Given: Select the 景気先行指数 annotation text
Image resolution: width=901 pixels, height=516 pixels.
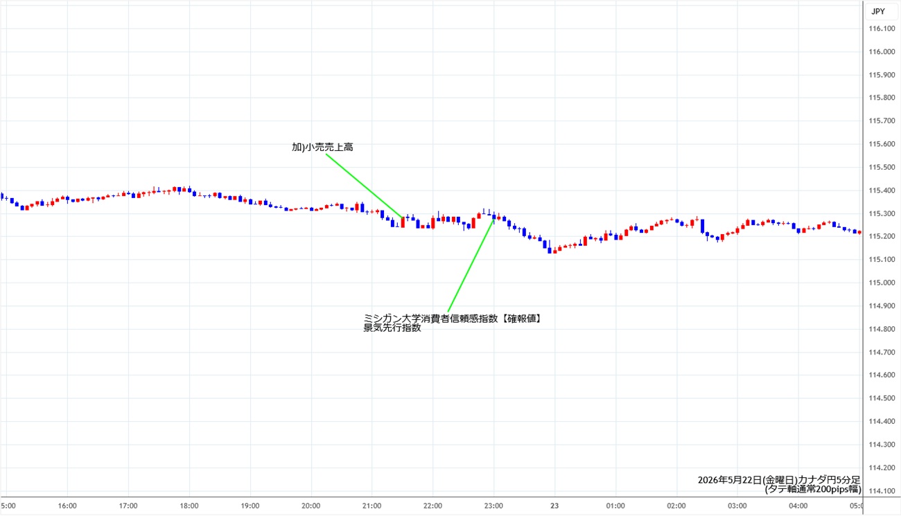Looking at the screenshot, I should click(392, 328).
